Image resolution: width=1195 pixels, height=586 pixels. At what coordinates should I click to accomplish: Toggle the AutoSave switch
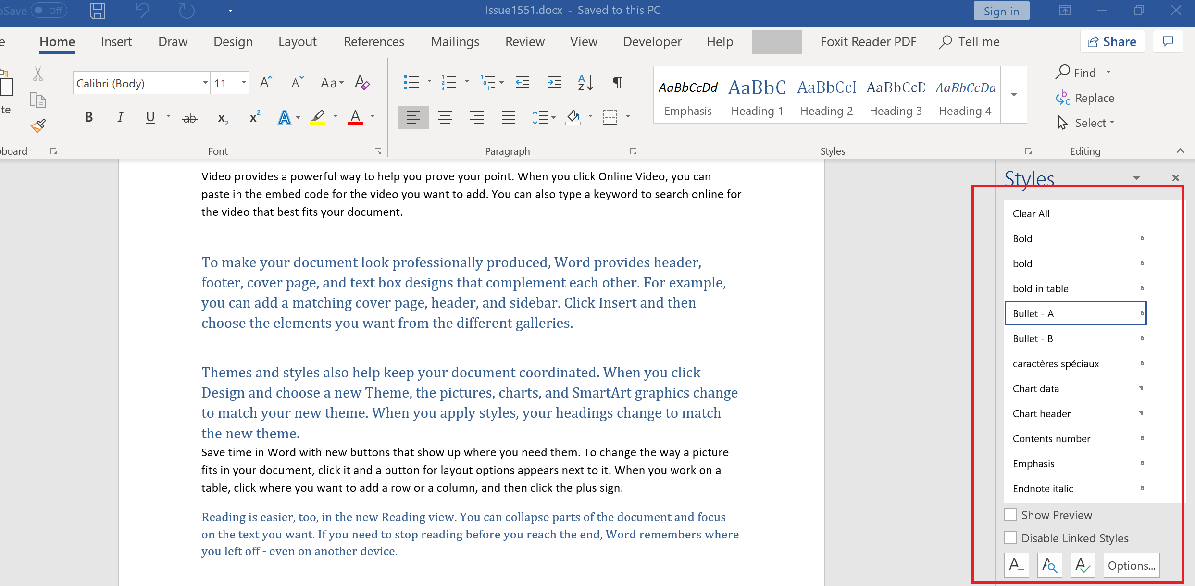pos(48,10)
